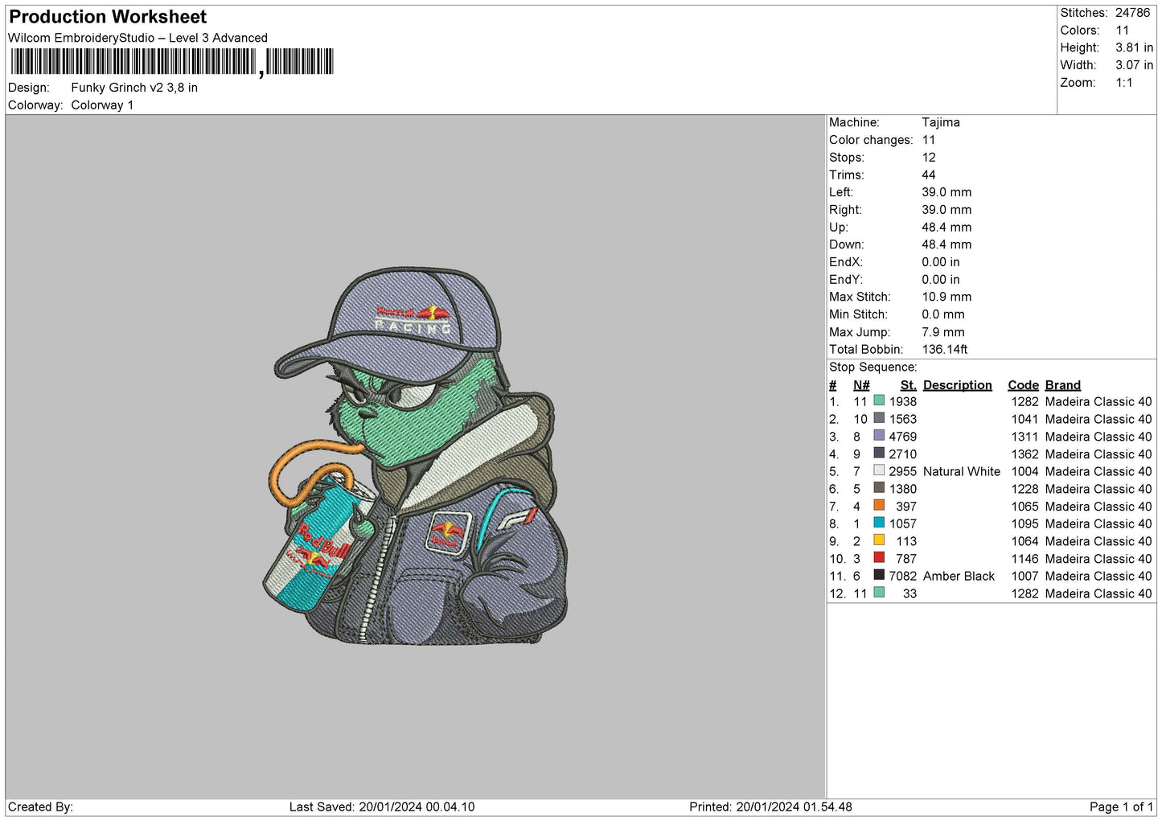Image resolution: width=1162 pixels, height=821 pixels.
Task: Click the Description column header
Action: pos(957,385)
